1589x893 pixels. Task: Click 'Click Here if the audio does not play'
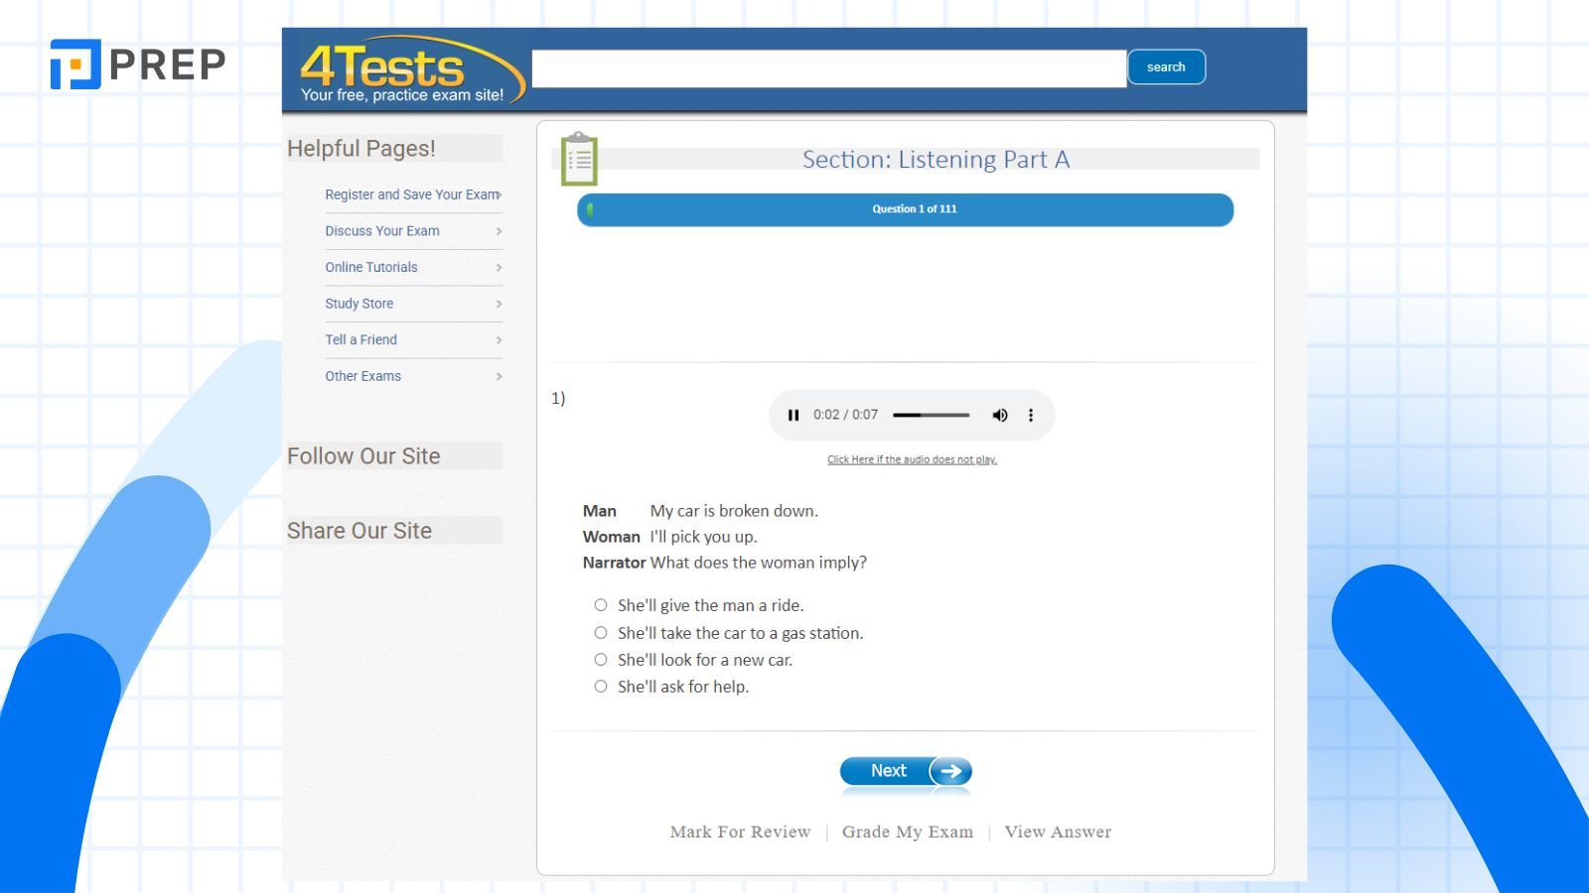(x=912, y=459)
